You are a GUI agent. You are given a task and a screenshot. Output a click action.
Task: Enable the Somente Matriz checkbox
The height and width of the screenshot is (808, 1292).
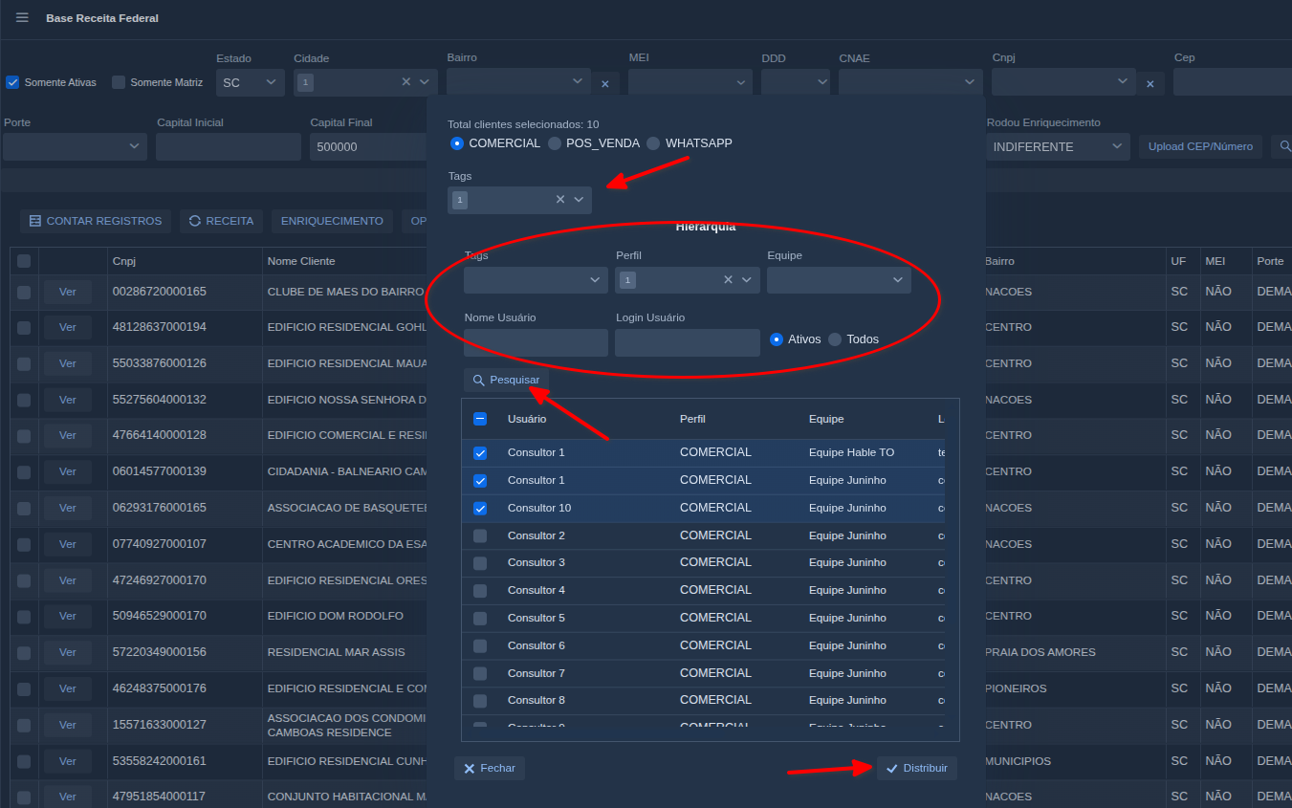(x=119, y=82)
